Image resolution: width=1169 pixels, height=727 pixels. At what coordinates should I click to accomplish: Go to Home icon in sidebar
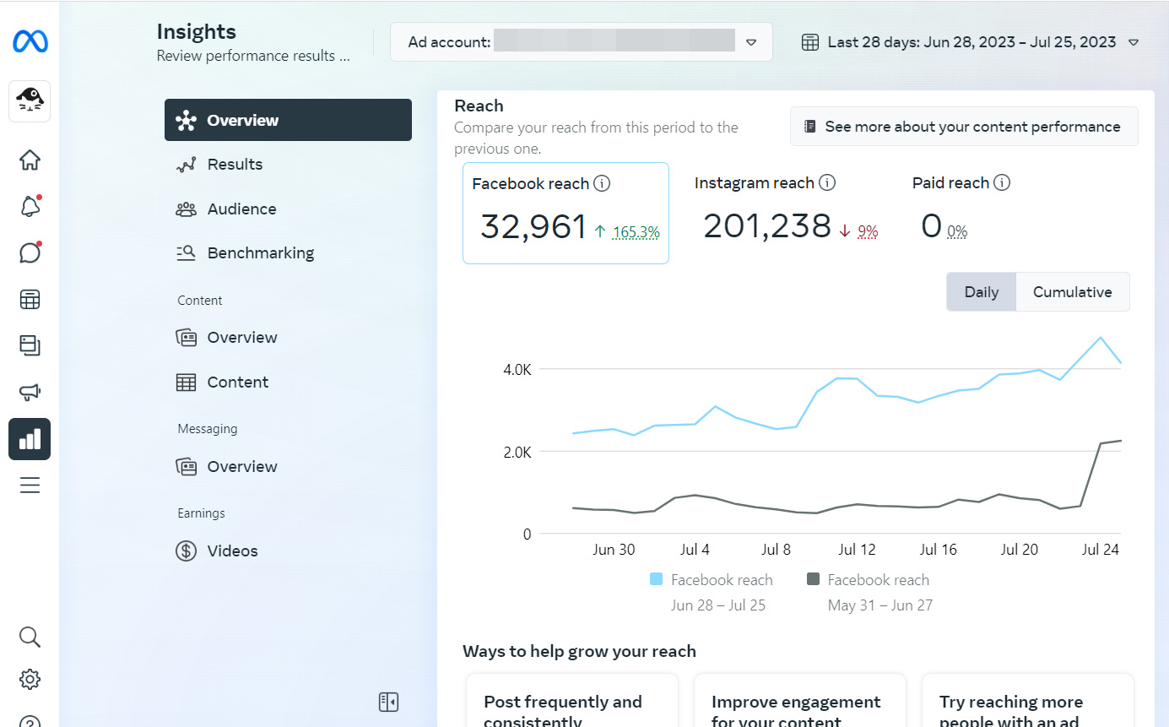[x=30, y=160]
